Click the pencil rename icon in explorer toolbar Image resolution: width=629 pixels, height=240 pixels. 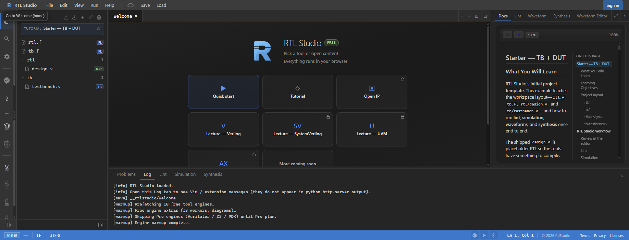[x=91, y=17]
